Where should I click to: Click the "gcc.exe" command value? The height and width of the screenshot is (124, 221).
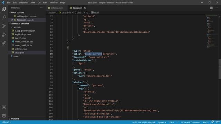(97, 85)
